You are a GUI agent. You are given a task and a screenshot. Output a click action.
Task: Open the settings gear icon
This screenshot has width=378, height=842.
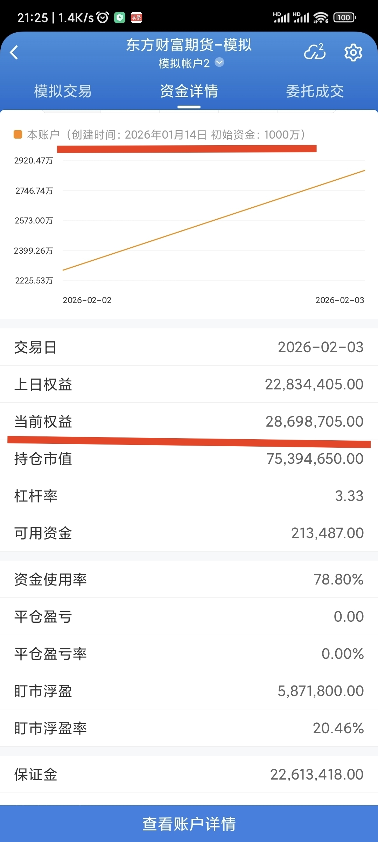click(353, 53)
